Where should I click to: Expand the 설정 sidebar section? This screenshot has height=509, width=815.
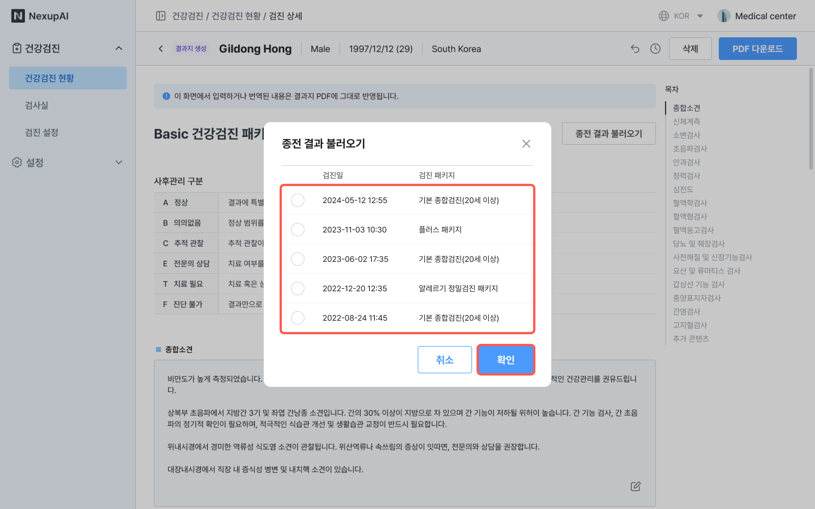tap(119, 162)
